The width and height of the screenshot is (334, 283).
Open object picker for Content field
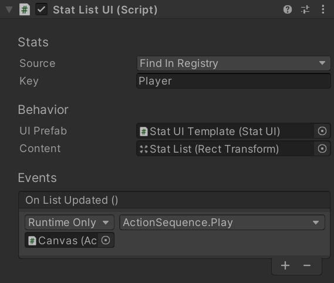(322, 149)
